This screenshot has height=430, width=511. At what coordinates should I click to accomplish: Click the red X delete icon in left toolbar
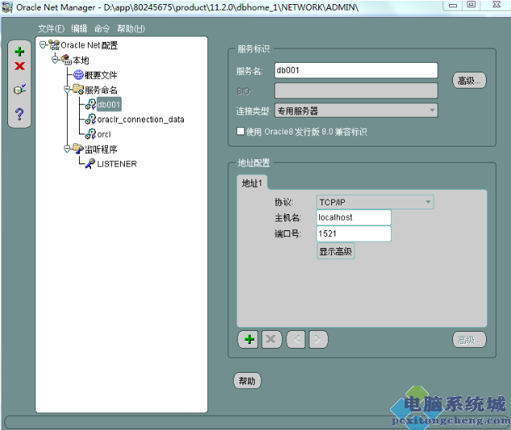[19, 66]
